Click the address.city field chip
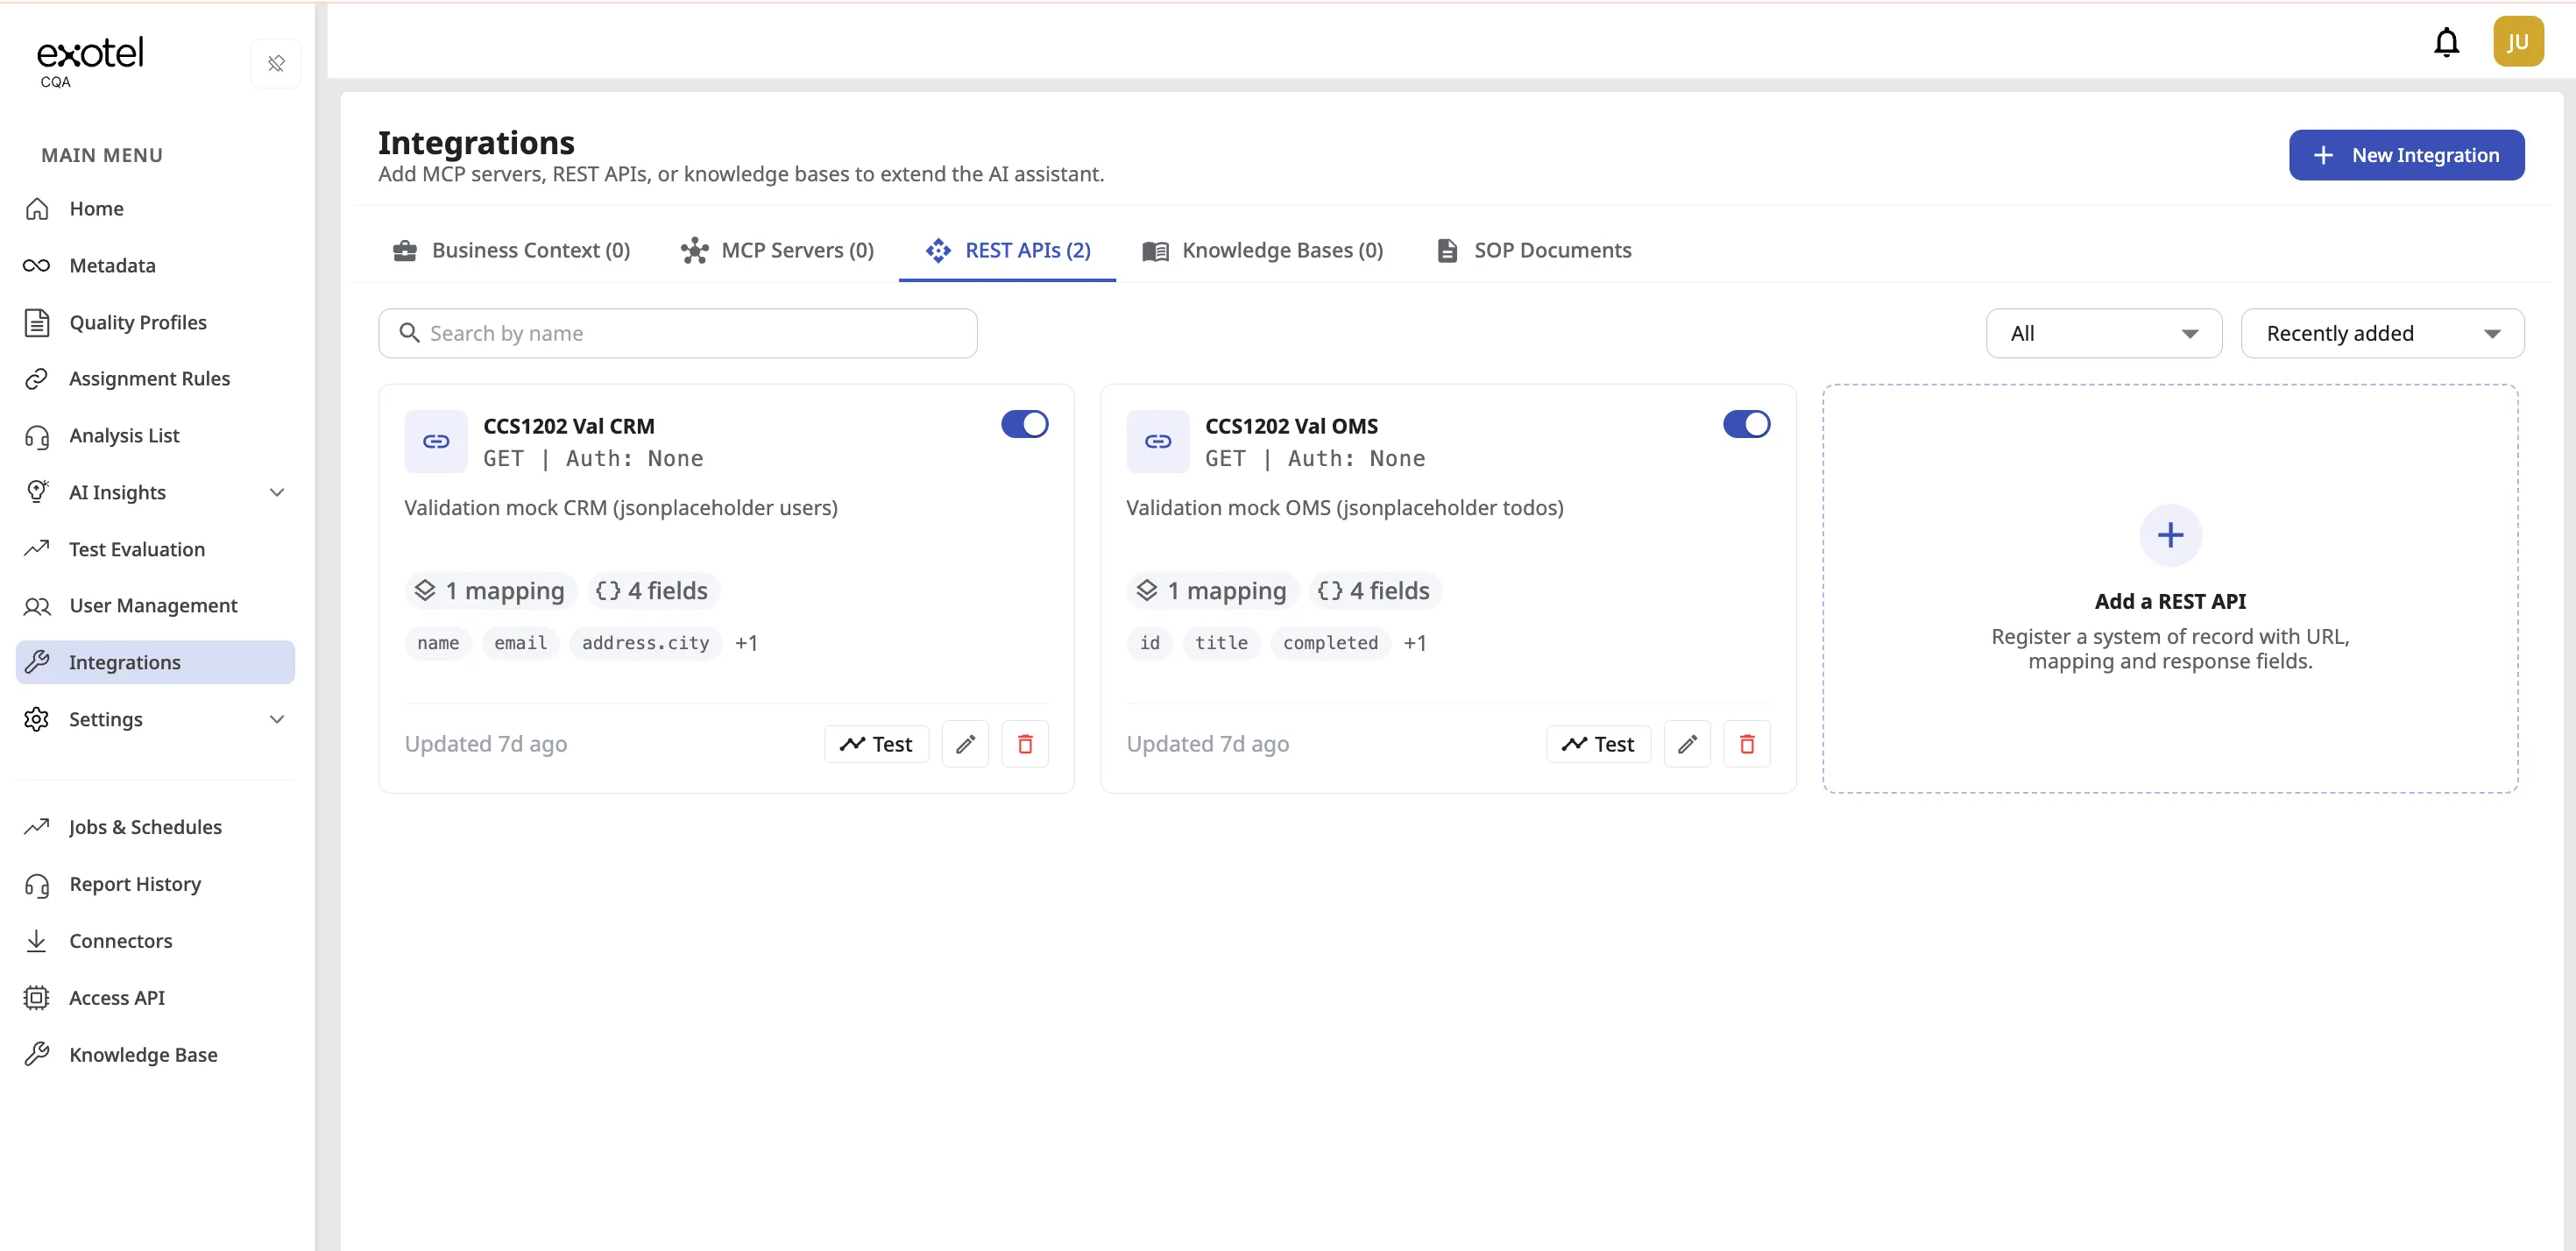The image size is (2576, 1251). (645, 643)
